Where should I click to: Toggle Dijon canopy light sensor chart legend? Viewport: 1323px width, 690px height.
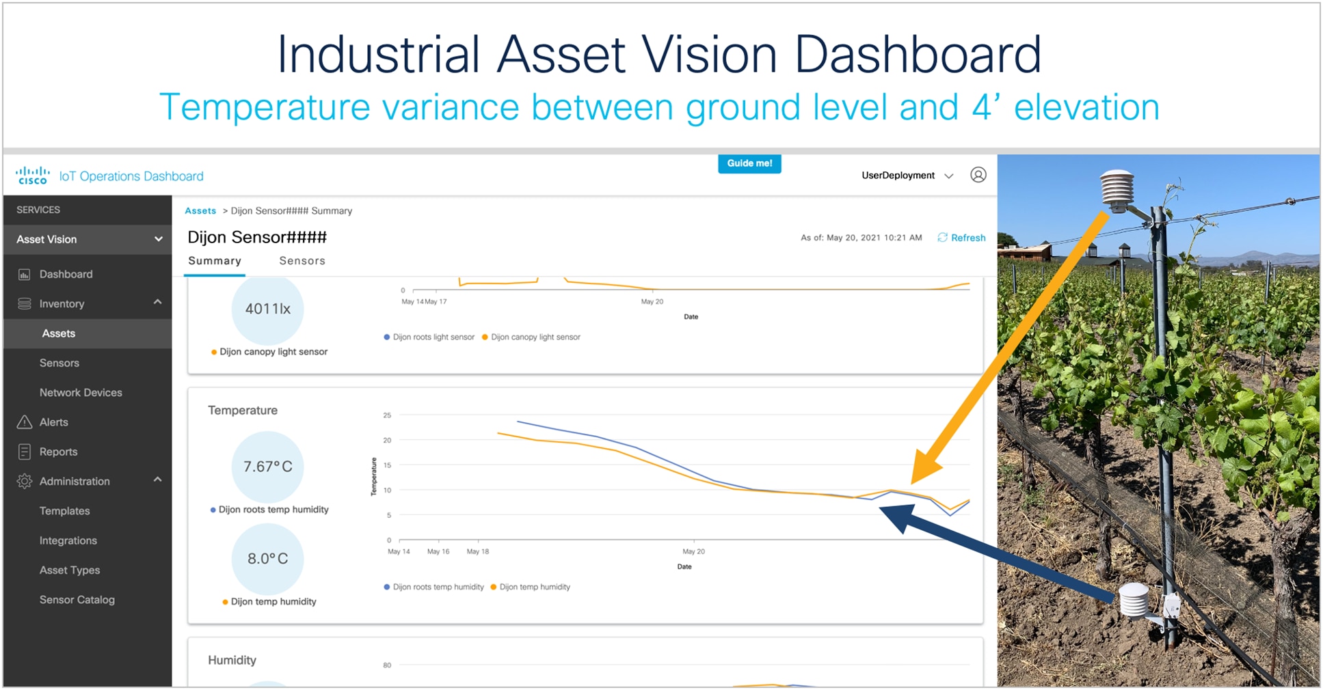531,337
